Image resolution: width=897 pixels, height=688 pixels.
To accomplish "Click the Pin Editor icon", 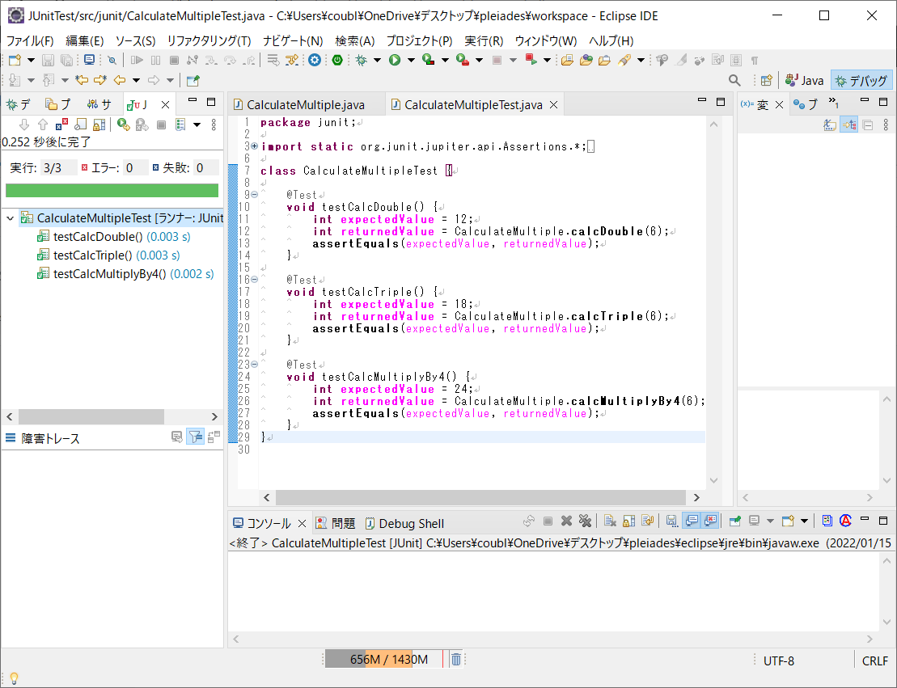I will (x=193, y=80).
